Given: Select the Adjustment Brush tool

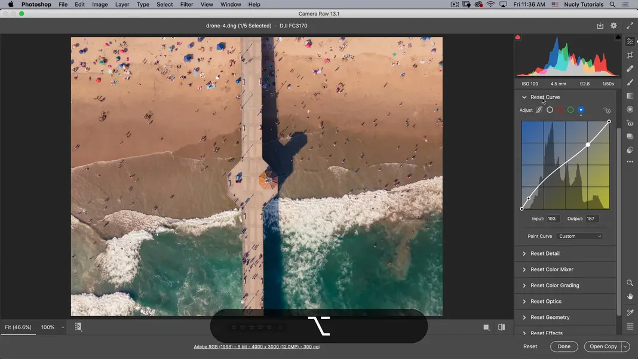Looking at the screenshot, I should click(630, 82).
